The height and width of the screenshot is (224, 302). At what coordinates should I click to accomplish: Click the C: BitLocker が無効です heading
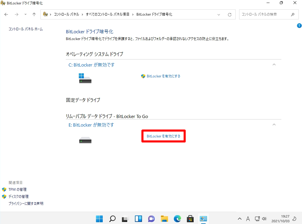tap(92, 65)
